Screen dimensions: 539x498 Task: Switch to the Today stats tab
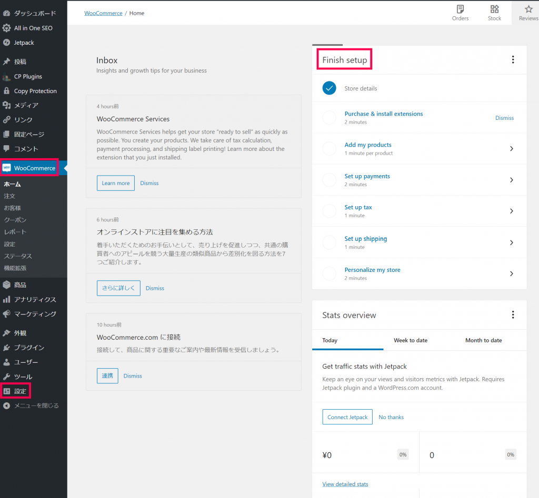click(347, 340)
